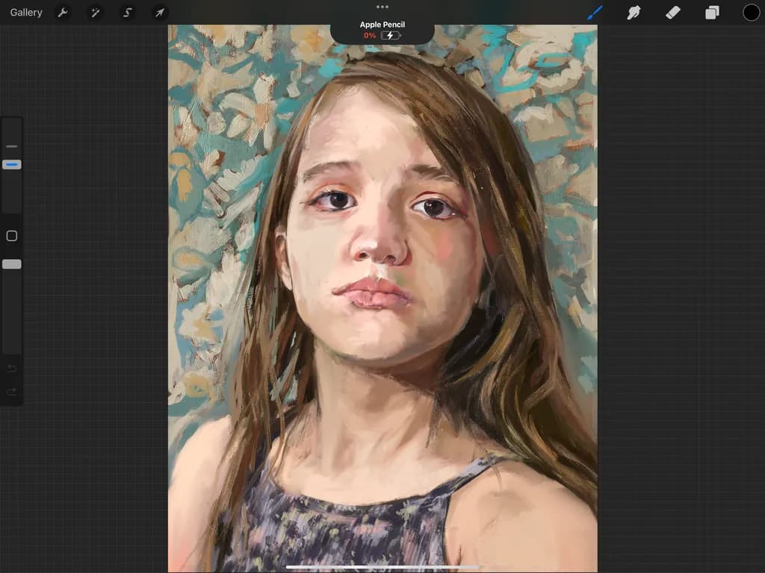Tap the redo arrow in sidebar
Screen dimensions: 765x573
(12, 392)
